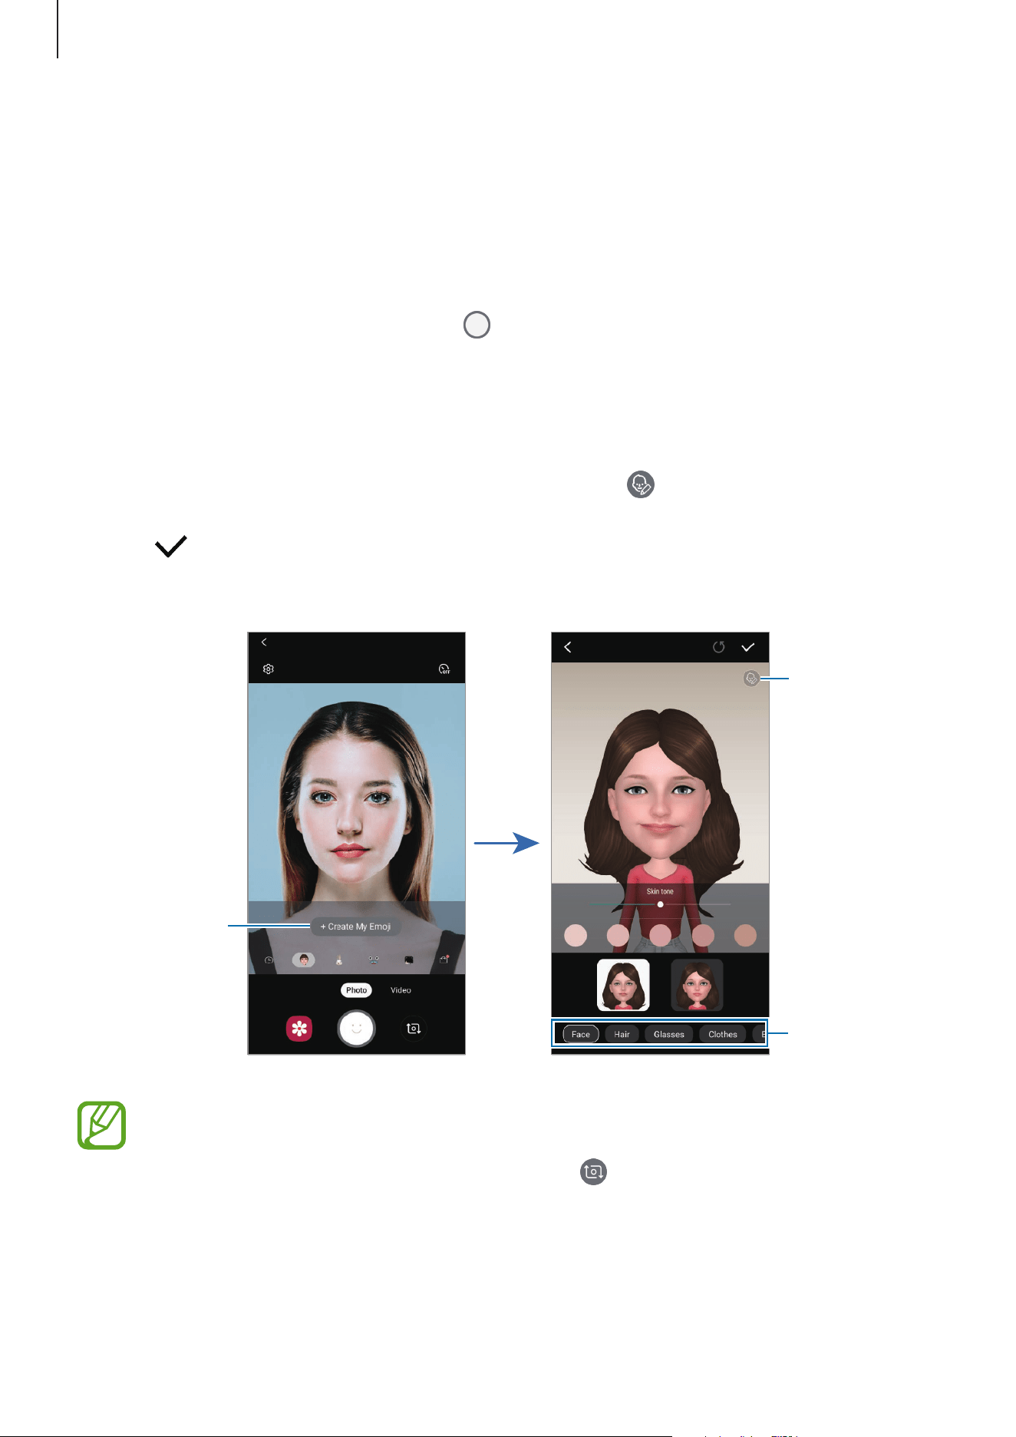
Task: Pick the fifth darkest skin swatch
Action: 746,936
